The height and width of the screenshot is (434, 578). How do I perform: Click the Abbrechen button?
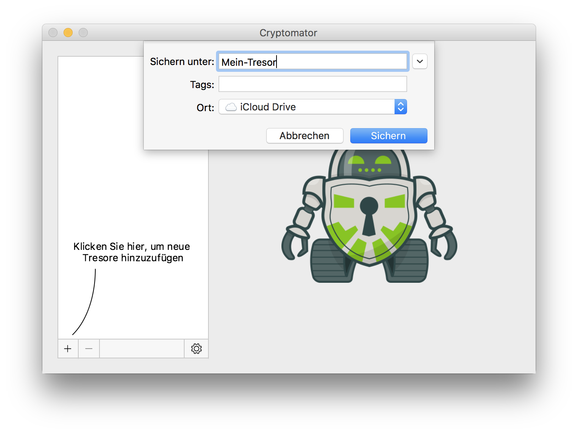(305, 136)
